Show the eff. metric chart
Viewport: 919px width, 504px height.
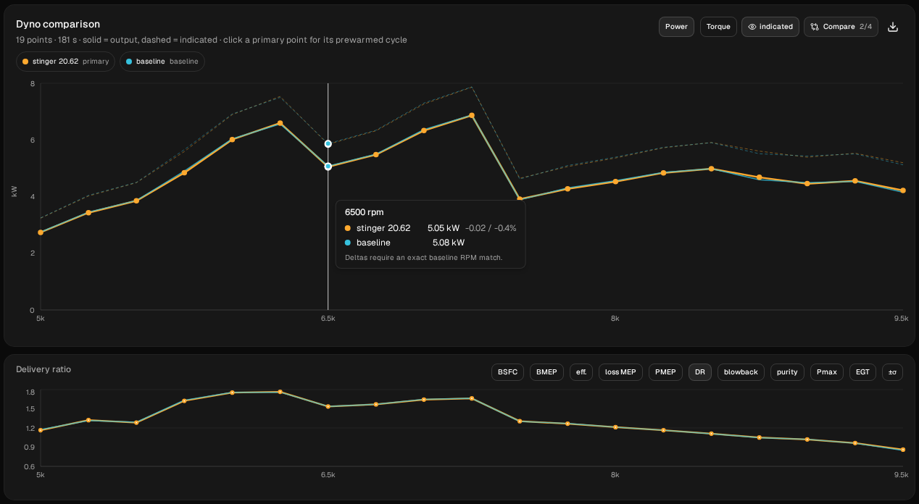[581, 372]
